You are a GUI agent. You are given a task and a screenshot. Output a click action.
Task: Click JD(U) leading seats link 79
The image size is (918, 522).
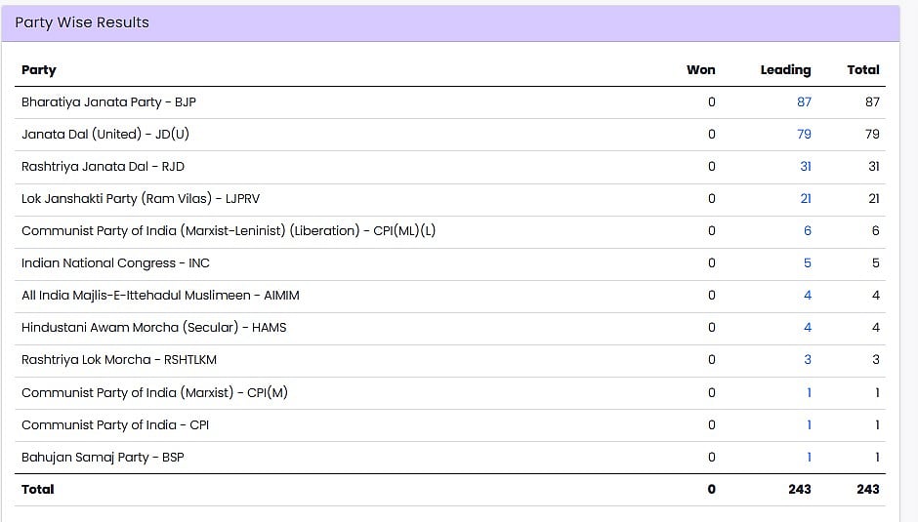[804, 134]
